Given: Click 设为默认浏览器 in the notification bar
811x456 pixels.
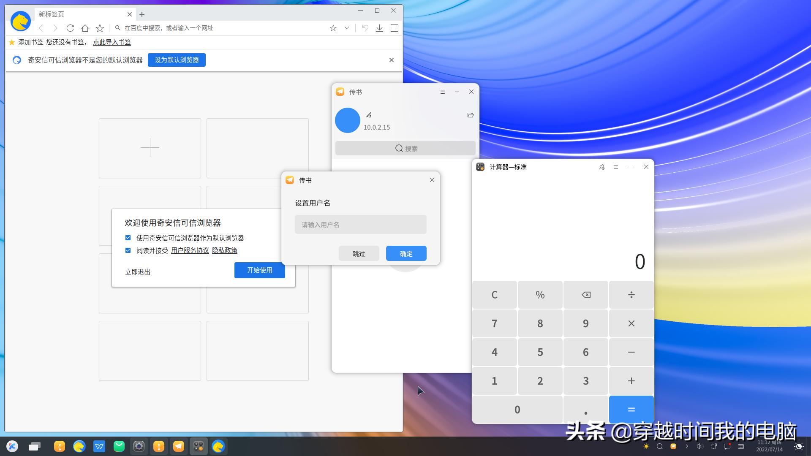Looking at the screenshot, I should (x=177, y=60).
